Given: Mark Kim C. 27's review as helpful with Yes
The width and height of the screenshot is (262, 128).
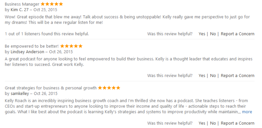Looking at the screenshot, I should [202, 34].
